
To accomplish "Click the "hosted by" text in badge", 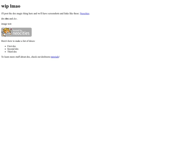I will 17,30.
